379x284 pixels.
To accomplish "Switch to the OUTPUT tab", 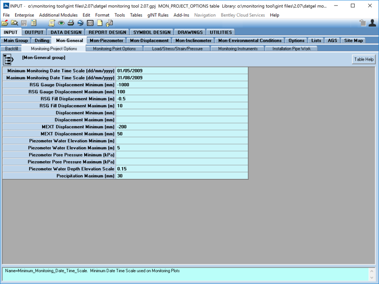I will click(34, 32).
